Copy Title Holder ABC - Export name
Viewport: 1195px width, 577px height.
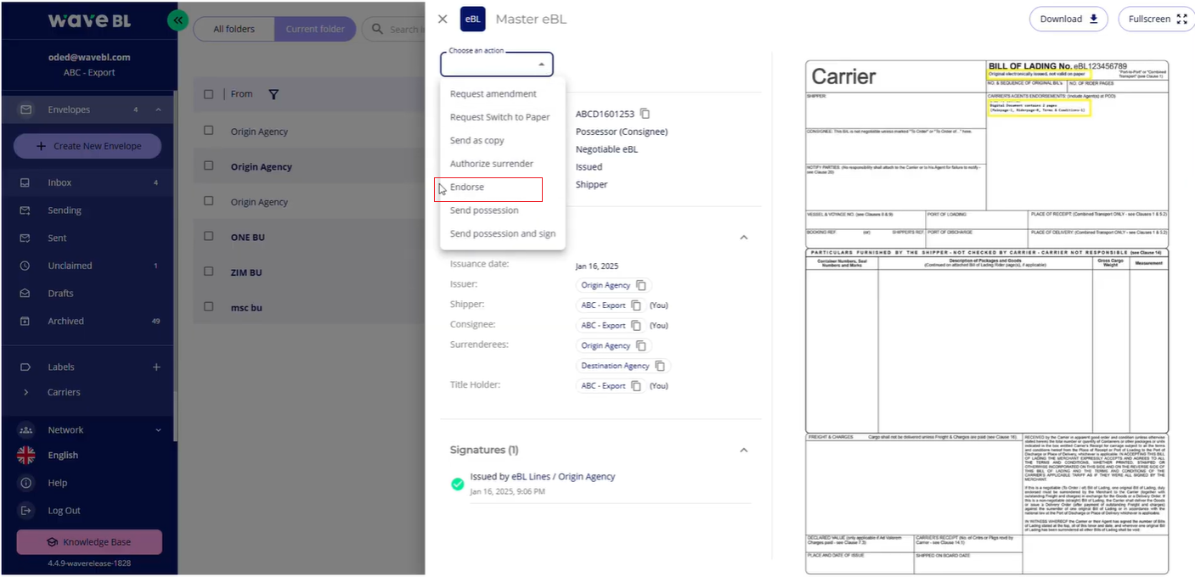(x=636, y=386)
